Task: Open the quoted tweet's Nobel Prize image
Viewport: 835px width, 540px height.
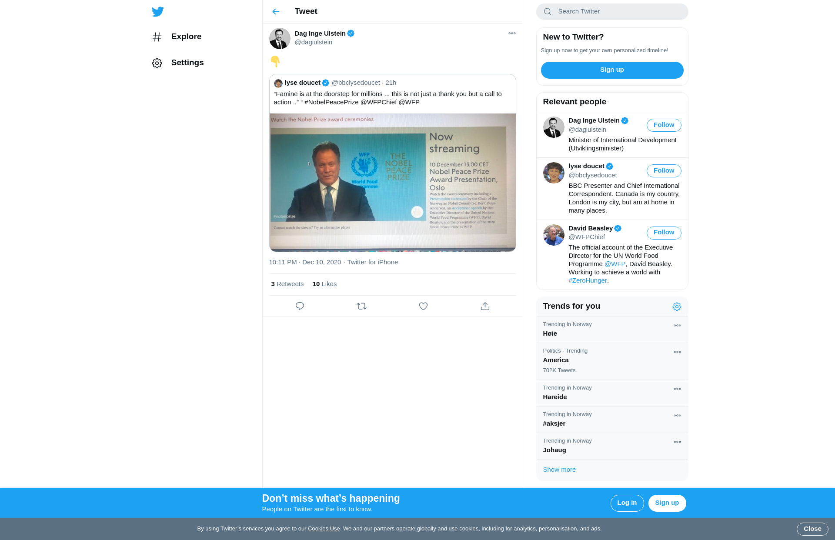Action: click(x=392, y=182)
